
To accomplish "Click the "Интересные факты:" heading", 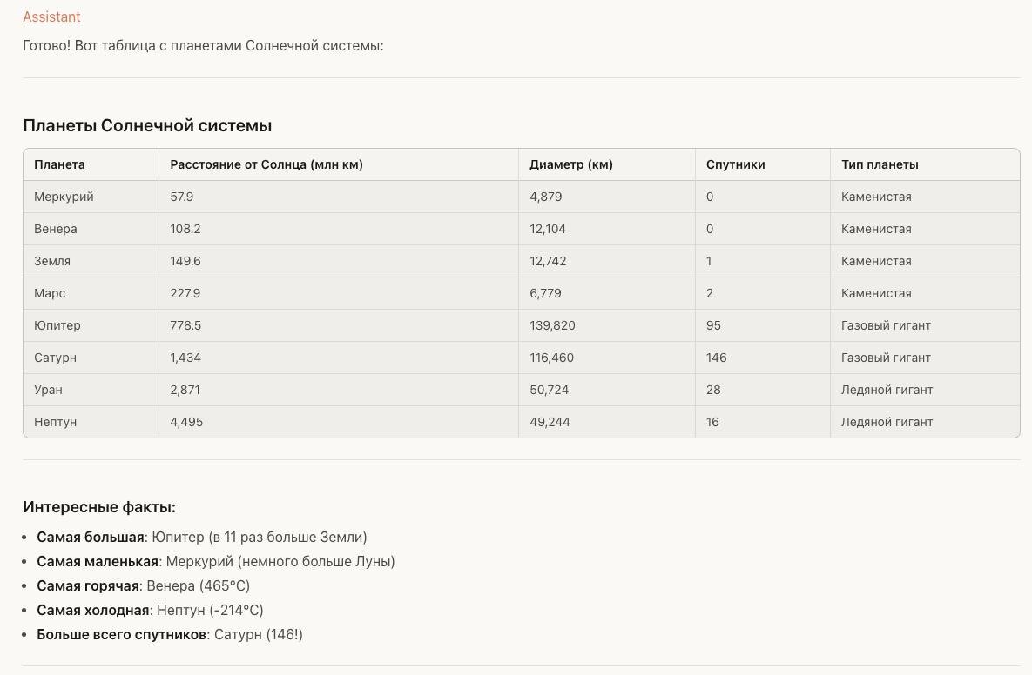I will click(x=99, y=507).
